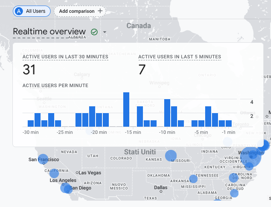Click the user bubble over San Francisco
Image resolution: width=271 pixels, height=207 pixels.
pyautogui.click(x=43, y=159)
